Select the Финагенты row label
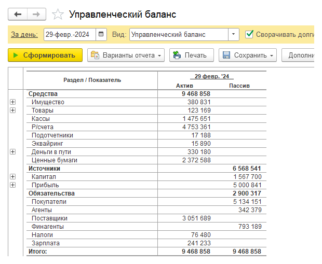This screenshot has width=322, height=264. pyautogui.click(x=48, y=227)
